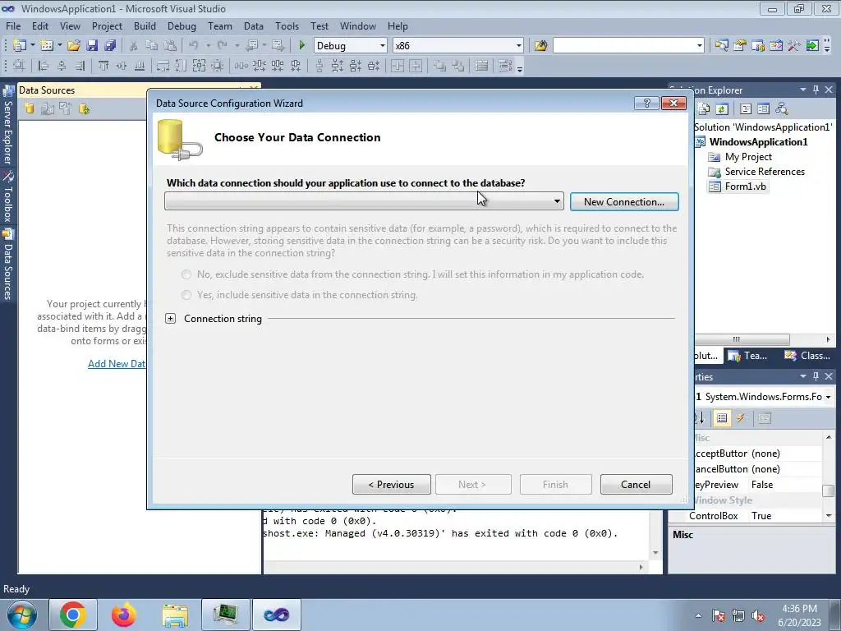Screen dimensions: 841x631
Task: Open the Server Explorer side tab
Action: (8, 126)
